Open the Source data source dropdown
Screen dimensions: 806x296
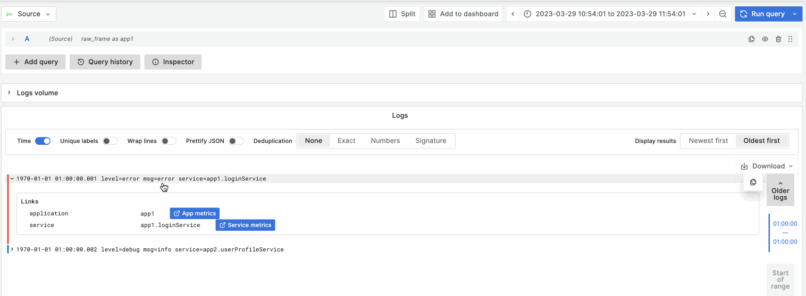point(29,14)
